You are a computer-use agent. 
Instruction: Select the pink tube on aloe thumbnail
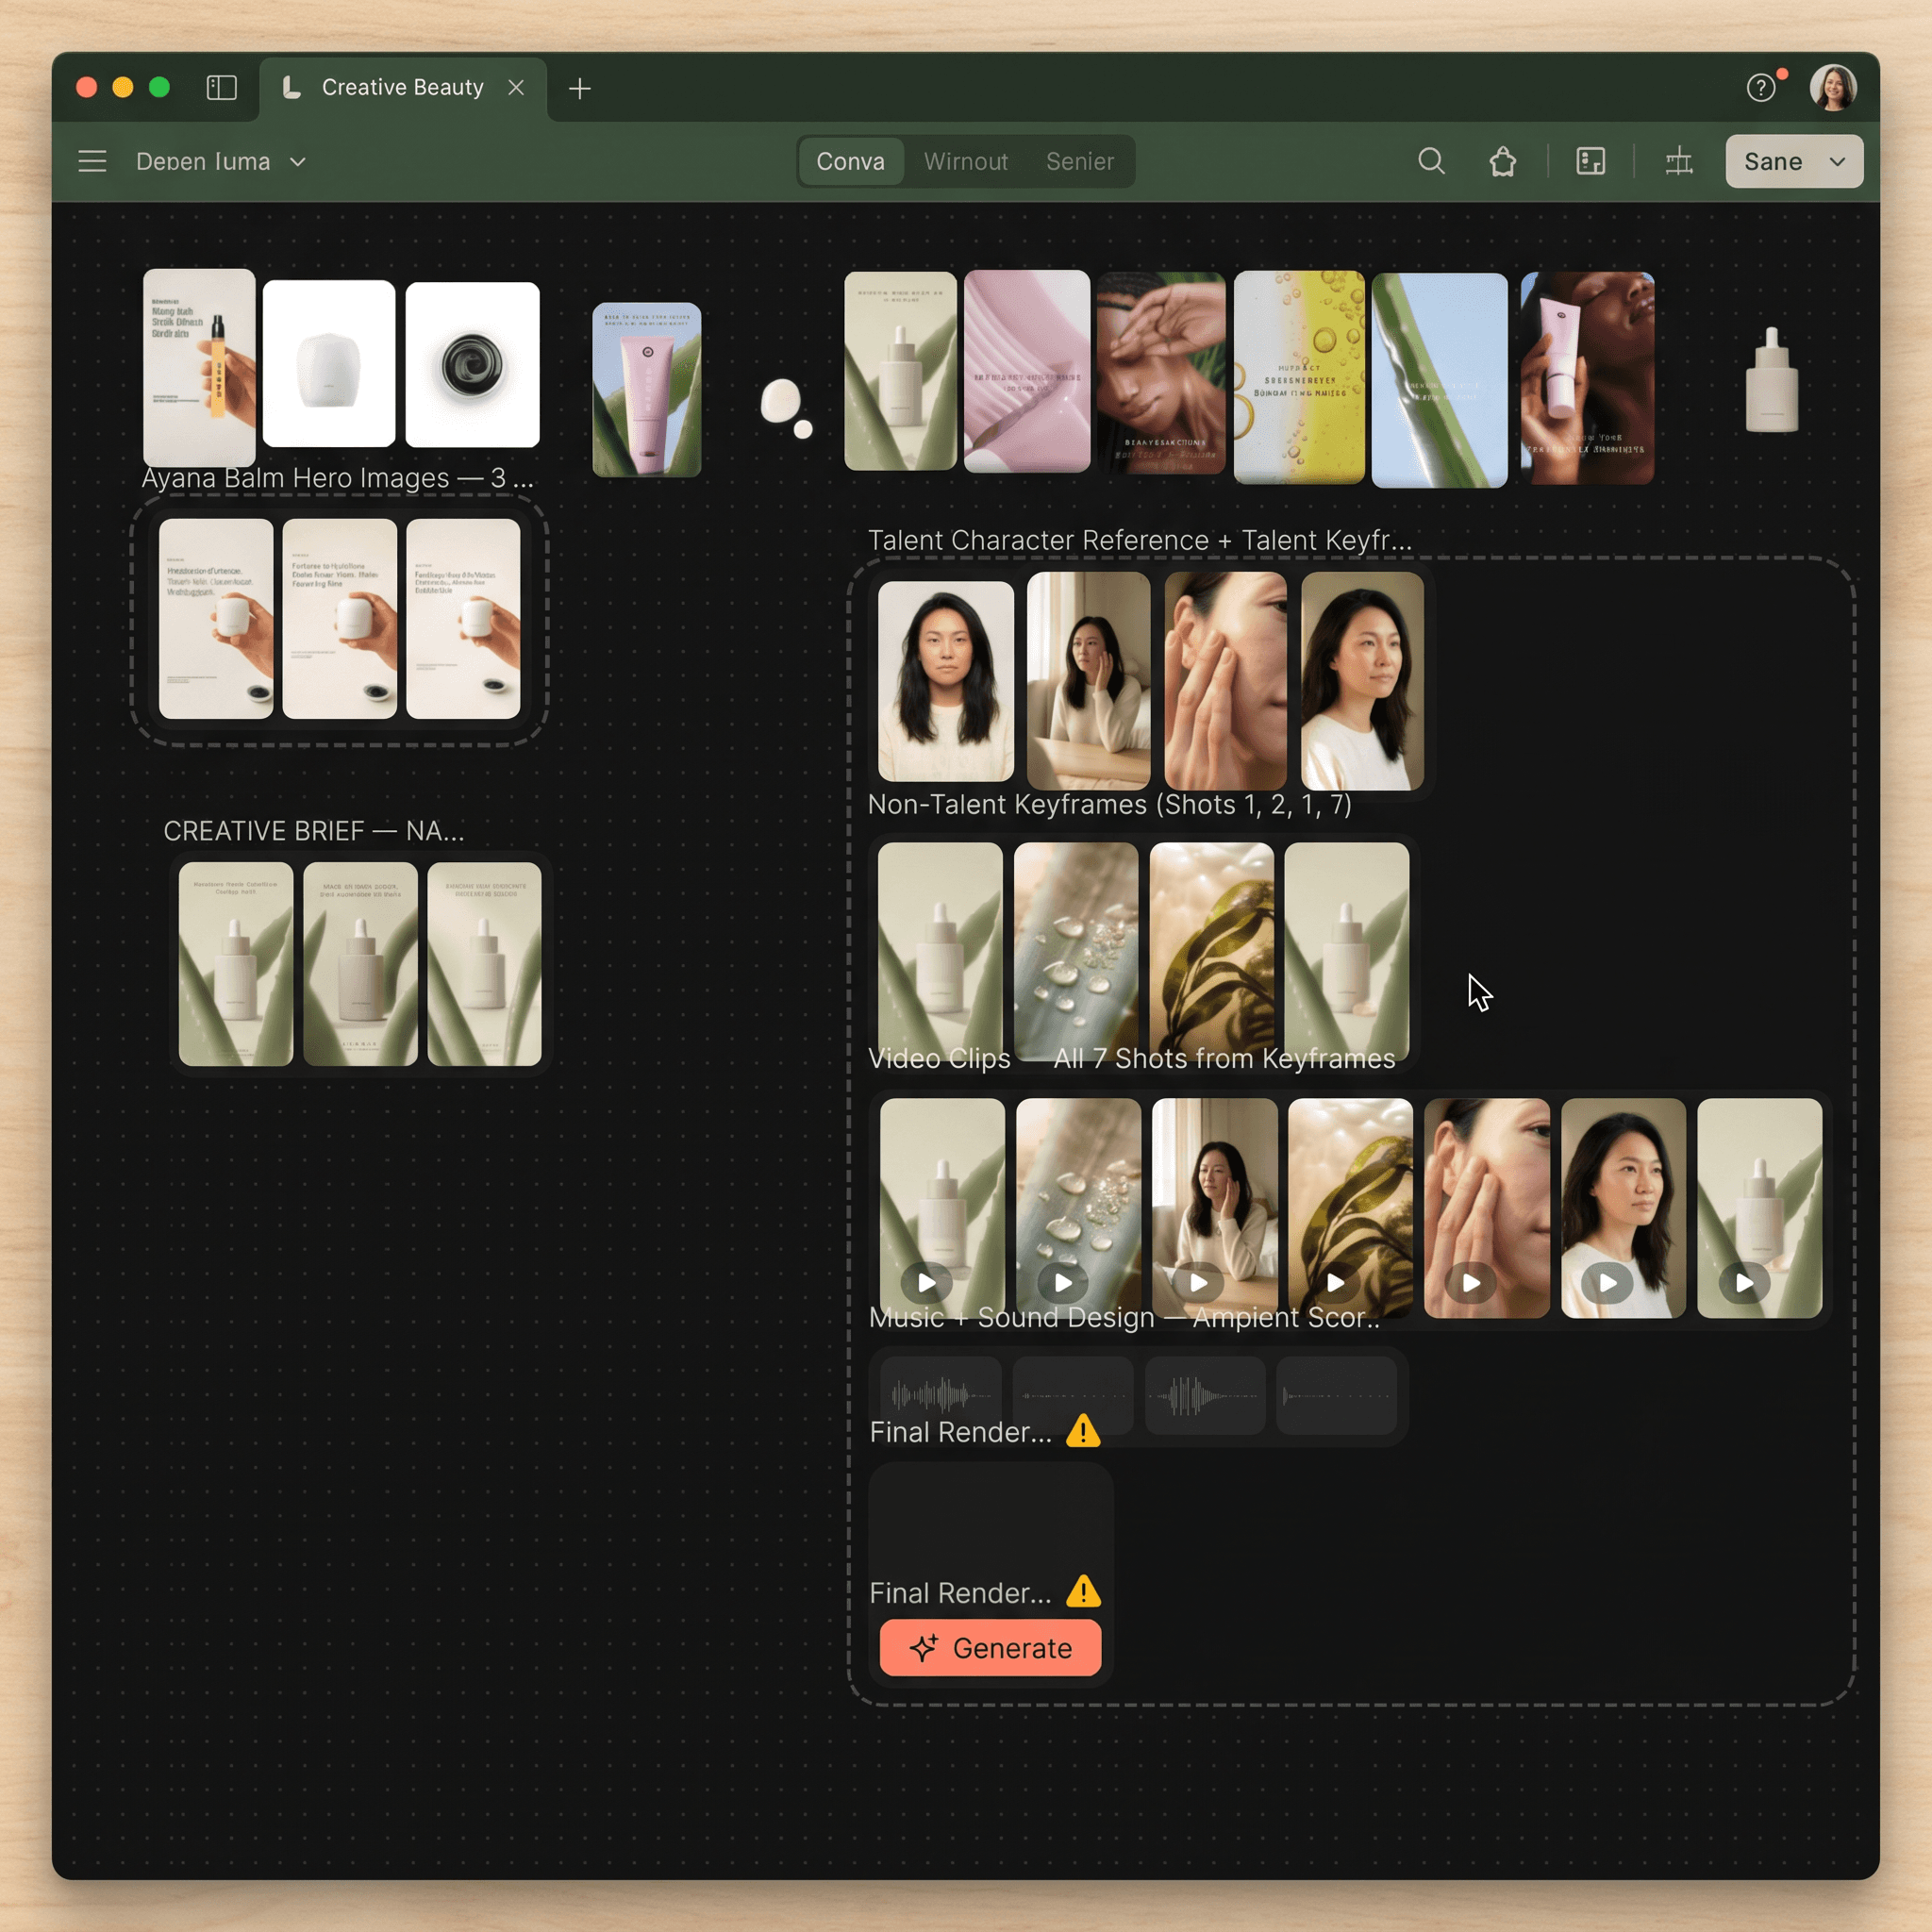(646, 389)
